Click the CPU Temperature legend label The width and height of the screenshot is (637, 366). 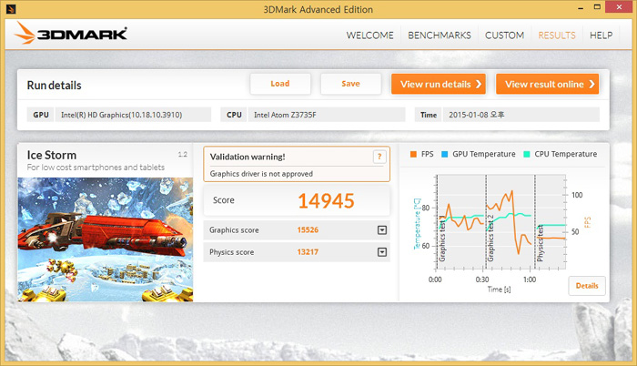coord(565,154)
